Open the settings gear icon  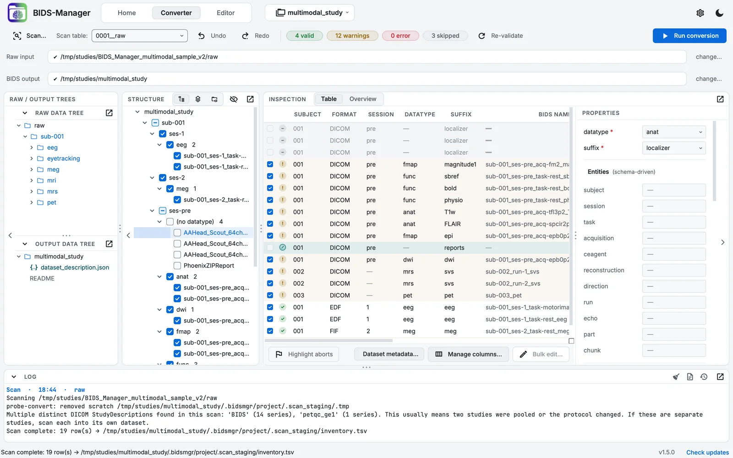[x=700, y=13]
